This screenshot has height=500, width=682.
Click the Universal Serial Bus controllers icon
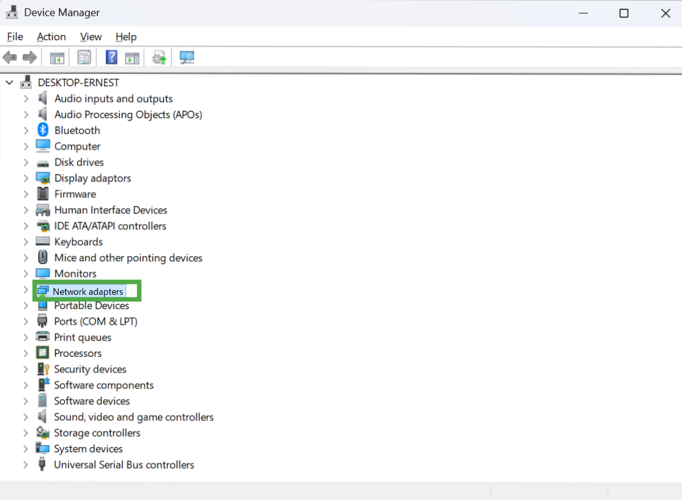pos(42,464)
